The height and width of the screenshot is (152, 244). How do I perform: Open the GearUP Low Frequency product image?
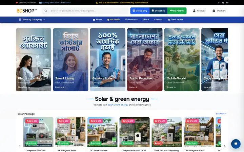click(x=166, y=132)
